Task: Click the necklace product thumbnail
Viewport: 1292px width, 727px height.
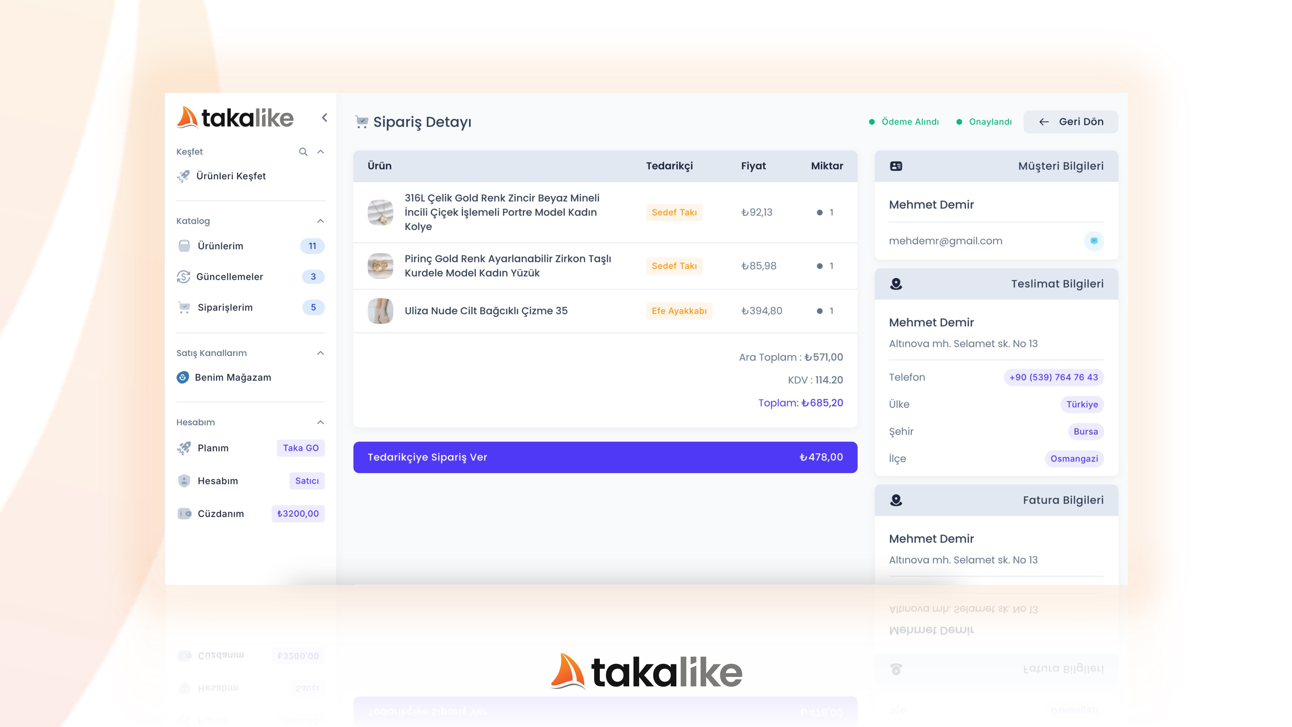Action: (380, 212)
